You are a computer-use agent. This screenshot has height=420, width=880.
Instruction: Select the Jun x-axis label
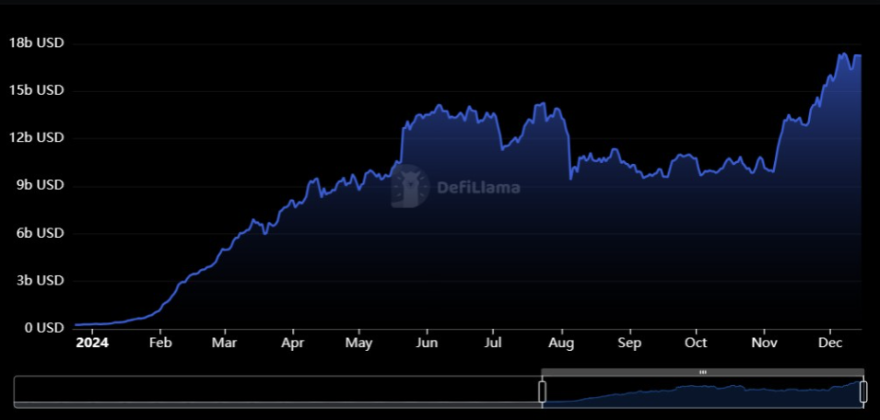(x=426, y=343)
